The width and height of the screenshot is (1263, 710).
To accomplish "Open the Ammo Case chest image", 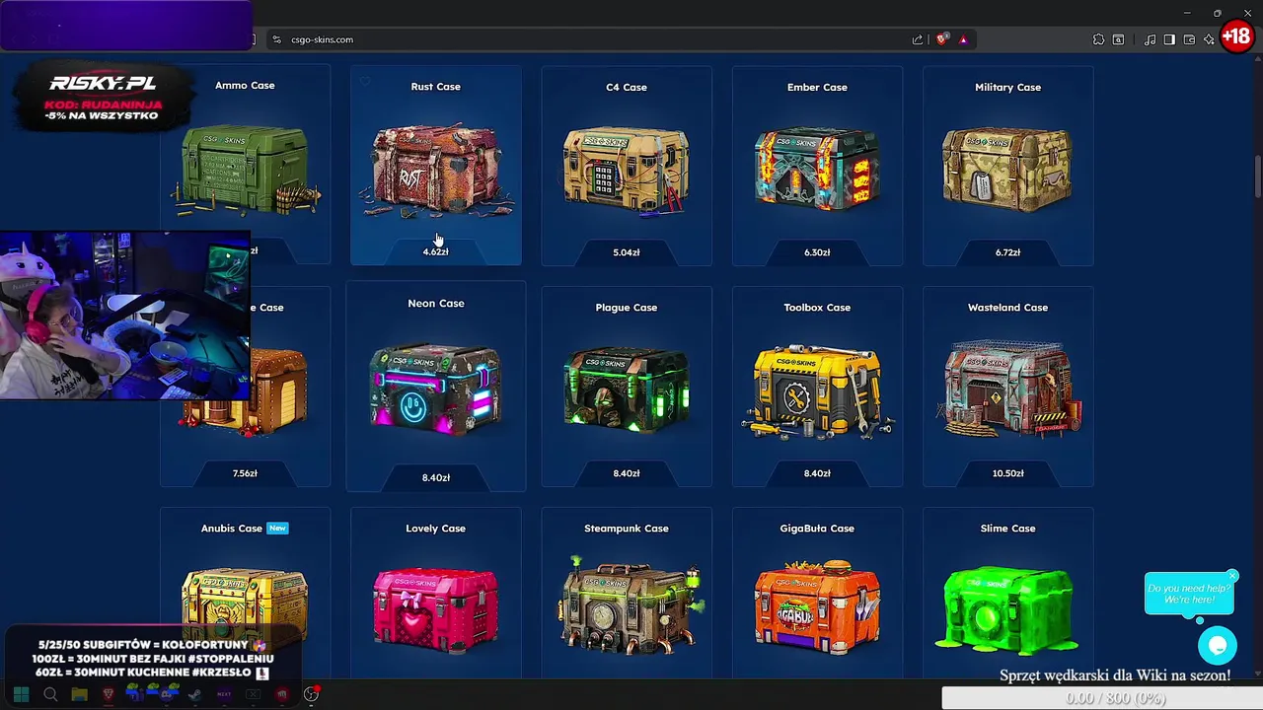I will click(x=245, y=170).
